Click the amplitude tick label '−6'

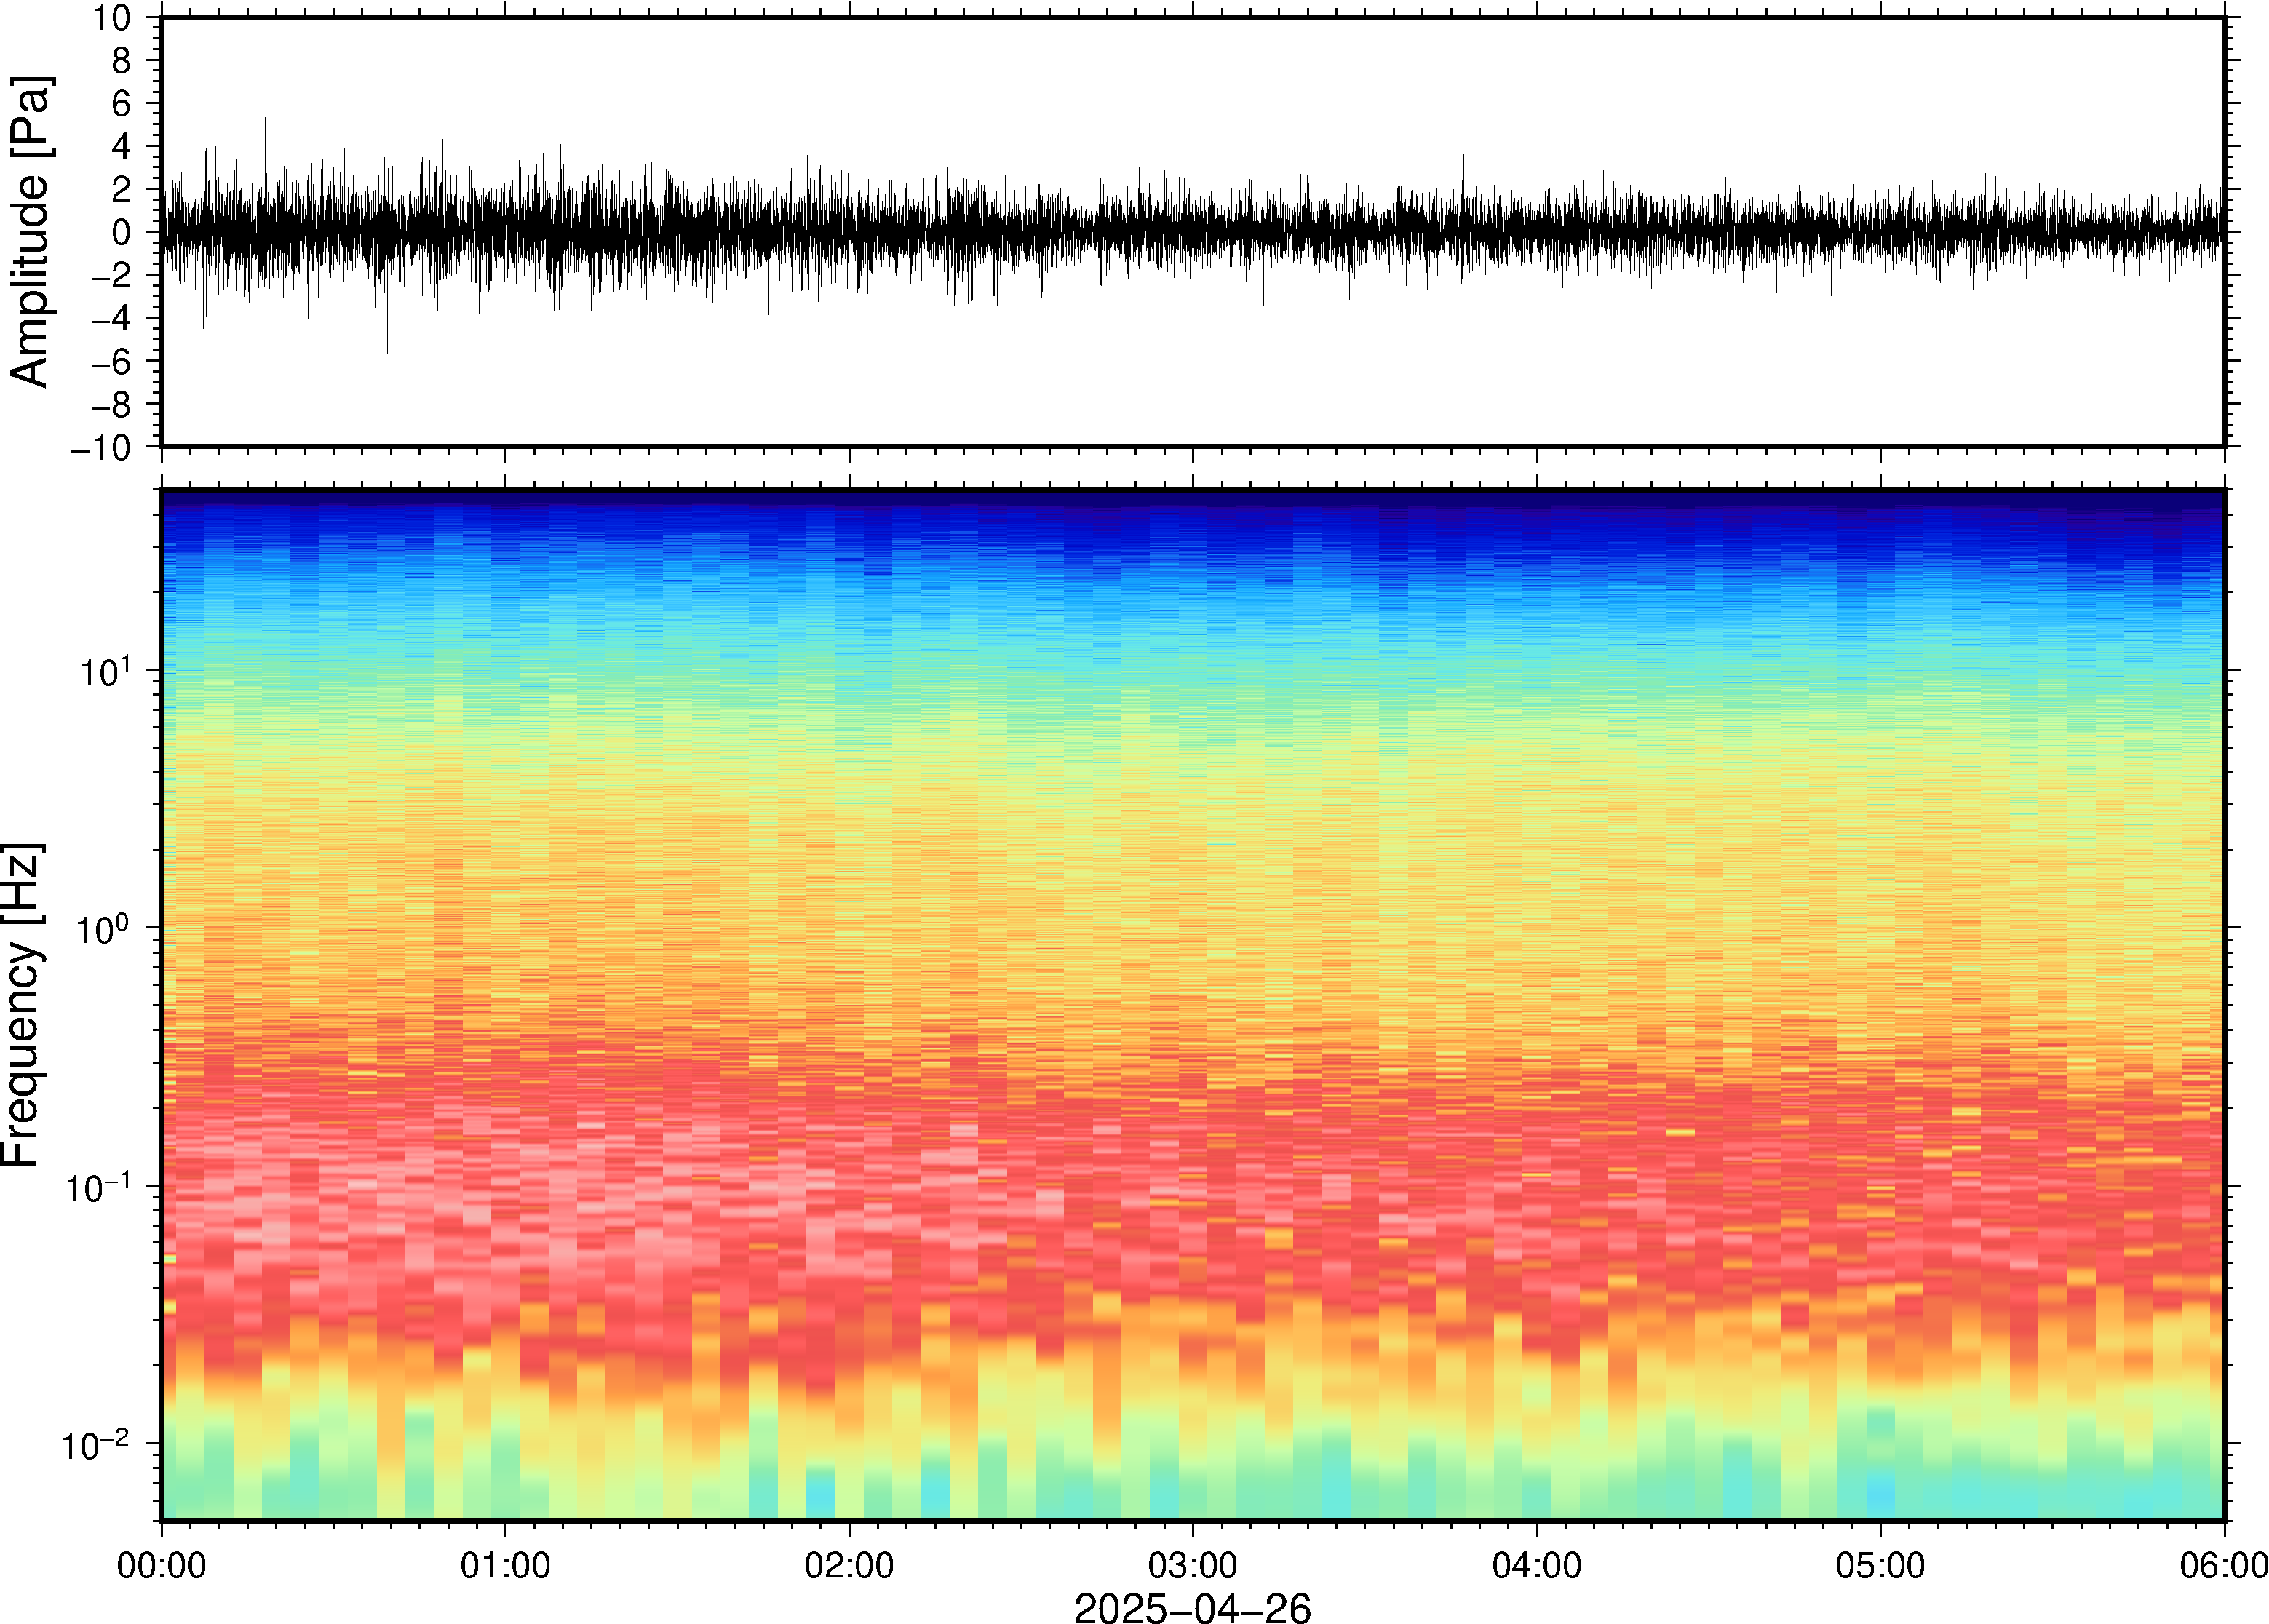111,362
